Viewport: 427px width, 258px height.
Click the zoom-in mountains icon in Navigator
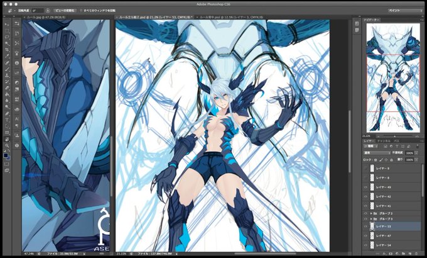(417, 136)
